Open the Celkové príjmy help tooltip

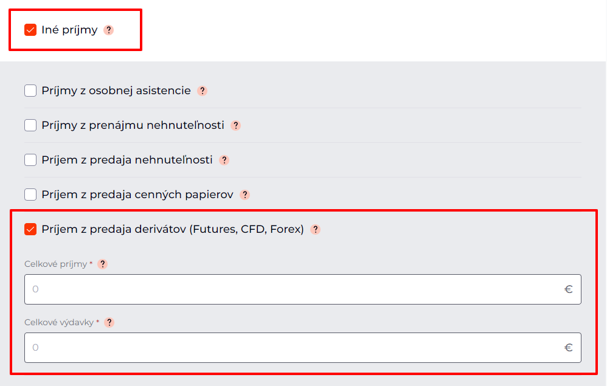[103, 264]
